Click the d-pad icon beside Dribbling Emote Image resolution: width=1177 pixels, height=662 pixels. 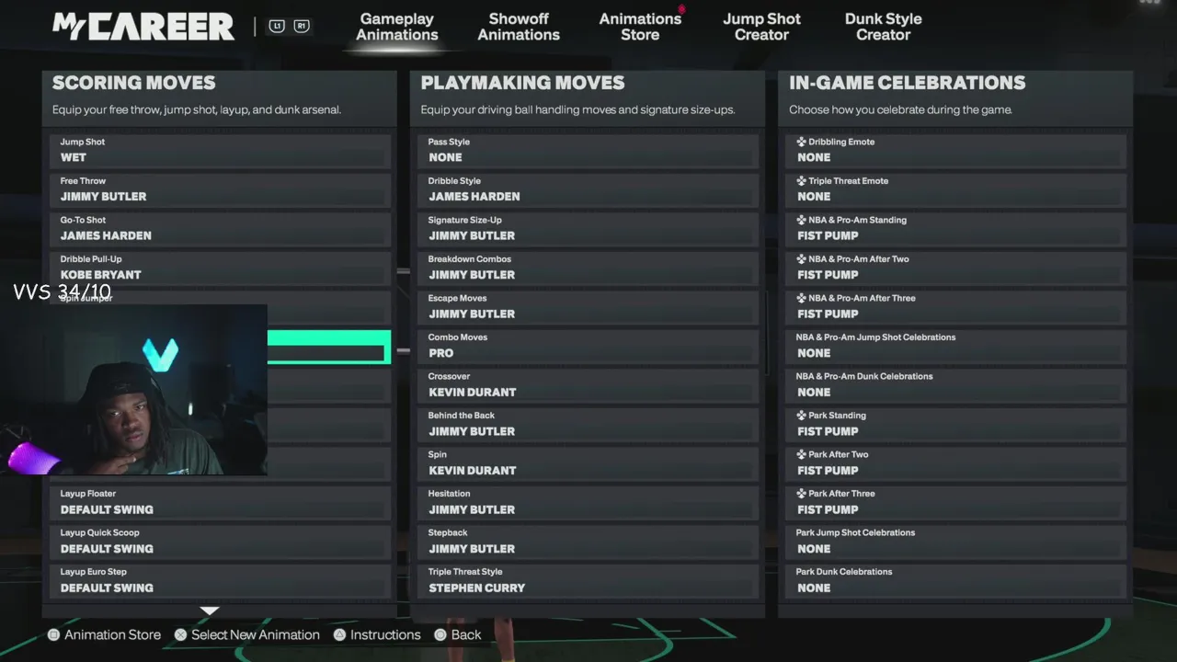(x=801, y=142)
